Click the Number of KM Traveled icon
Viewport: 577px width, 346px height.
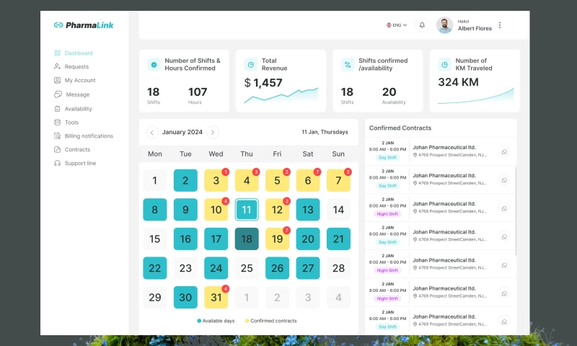pos(444,65)
